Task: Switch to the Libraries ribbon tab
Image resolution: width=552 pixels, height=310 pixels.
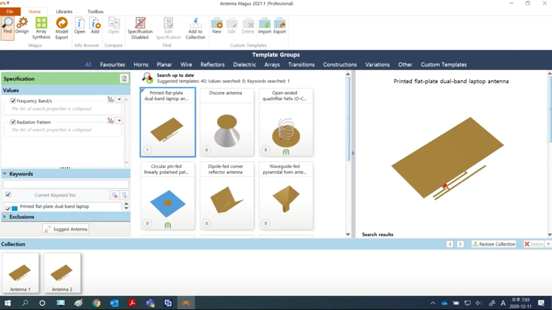Action: (64, 11)
